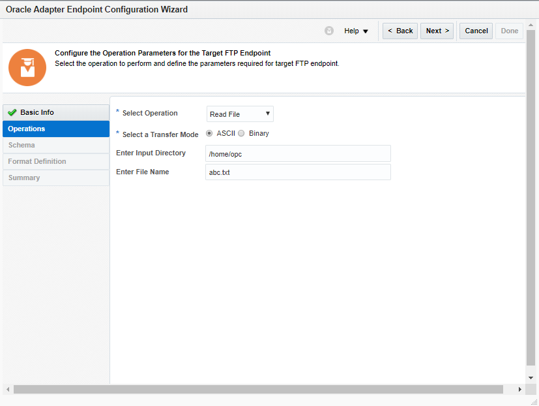
Task: Click the 'Select a Transfer Mode' label
Action: point(160,134)
